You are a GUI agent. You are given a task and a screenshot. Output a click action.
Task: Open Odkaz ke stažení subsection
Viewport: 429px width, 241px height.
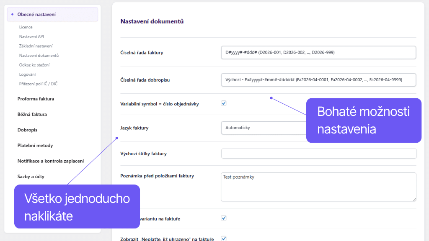[34, 65]
